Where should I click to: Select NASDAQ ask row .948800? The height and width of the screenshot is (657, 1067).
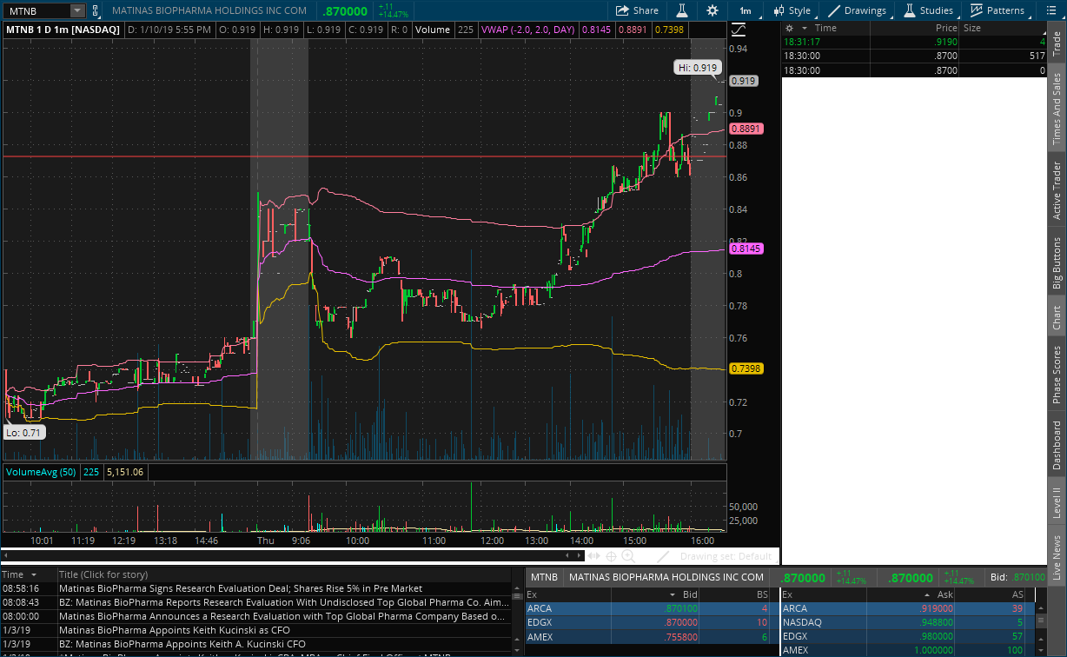pyautogui.click(x=908, y=622)
